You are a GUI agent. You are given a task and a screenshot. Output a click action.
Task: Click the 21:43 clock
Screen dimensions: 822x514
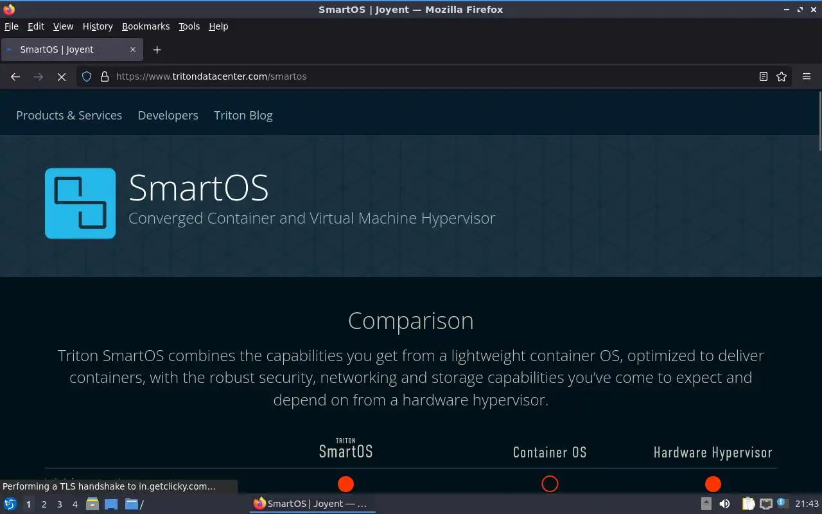[807, 504]
